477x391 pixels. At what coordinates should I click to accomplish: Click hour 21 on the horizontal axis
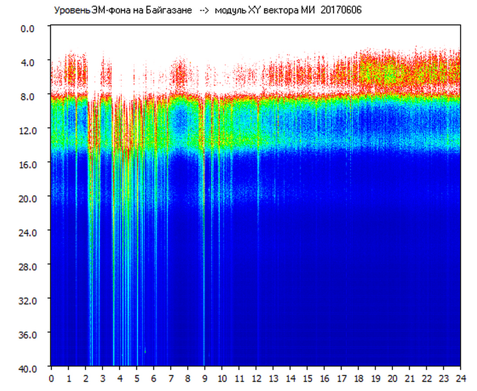point(410,378)
